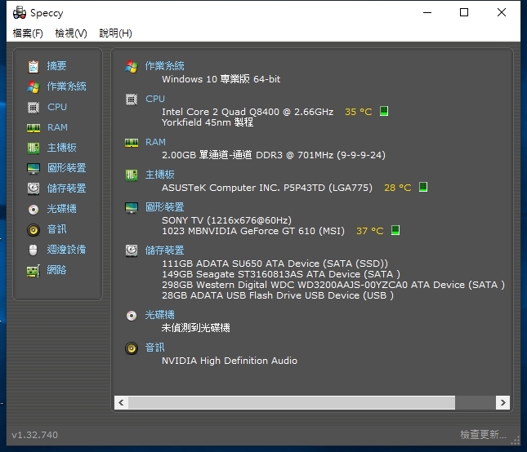The height and width of the screenshot is (452, 527).
Task: Click the 未偵測到光碟機 text
Action: point(195,327)
